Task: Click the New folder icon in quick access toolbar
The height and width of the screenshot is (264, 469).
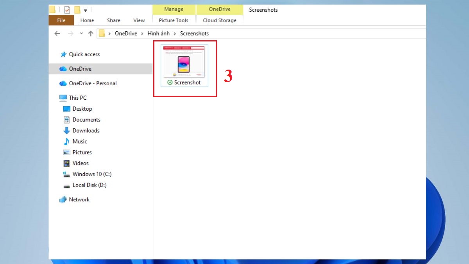Action: coord(77,10)
